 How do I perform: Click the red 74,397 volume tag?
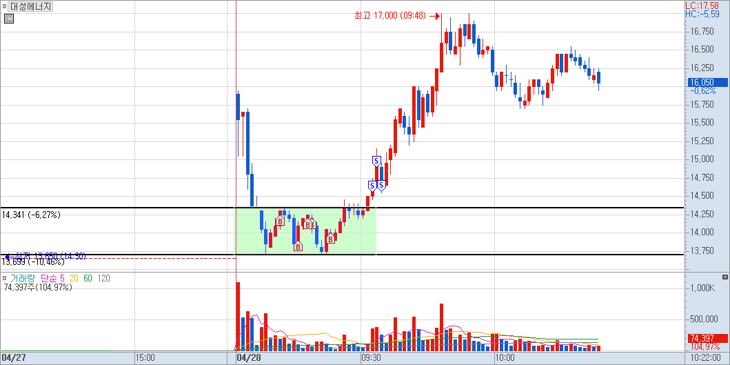(x=707, y=338)
